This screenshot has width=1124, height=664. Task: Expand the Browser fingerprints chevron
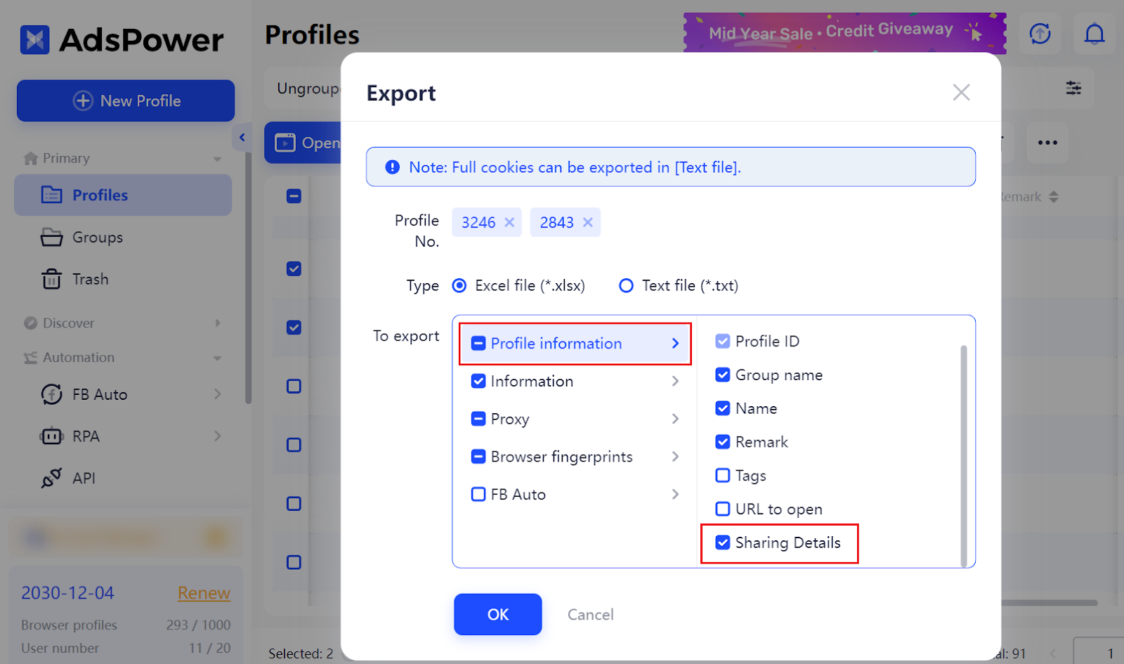point(675,457)
